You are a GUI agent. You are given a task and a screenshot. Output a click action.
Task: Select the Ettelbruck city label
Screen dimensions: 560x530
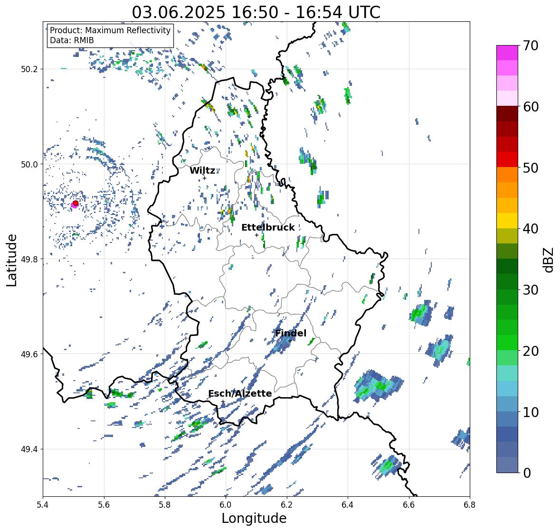(x=268, y=227)
